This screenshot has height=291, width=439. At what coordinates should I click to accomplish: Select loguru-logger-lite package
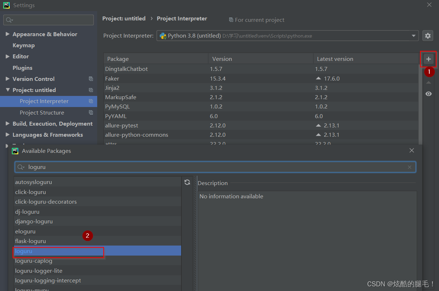[x=98, y=271]
